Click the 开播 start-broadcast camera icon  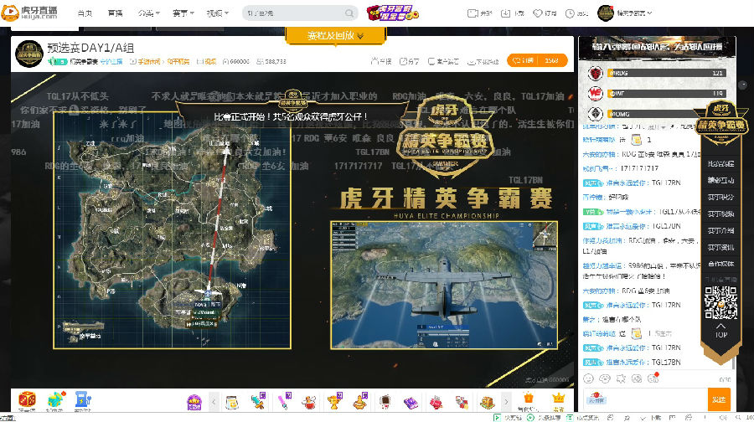click(473, 13)
